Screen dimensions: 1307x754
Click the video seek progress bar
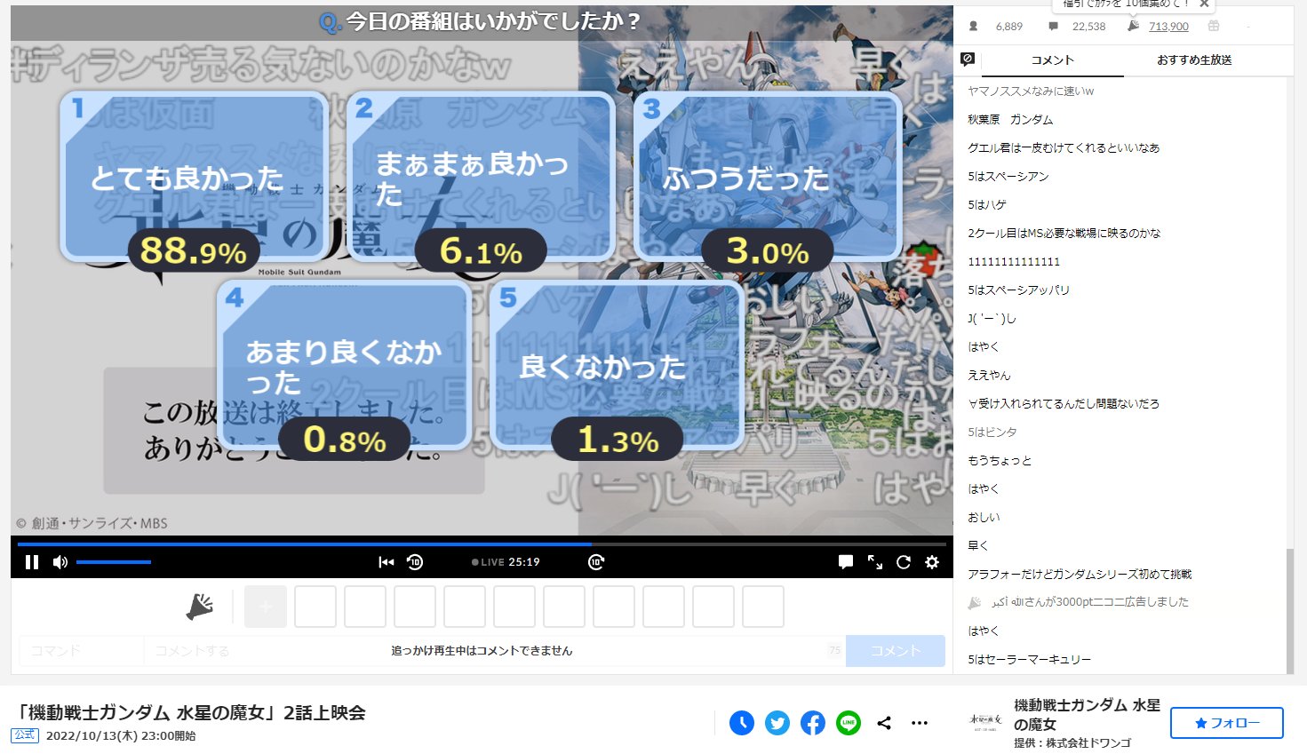482,544
